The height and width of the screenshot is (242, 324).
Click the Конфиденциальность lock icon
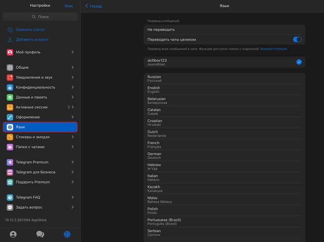pos(10,87)
